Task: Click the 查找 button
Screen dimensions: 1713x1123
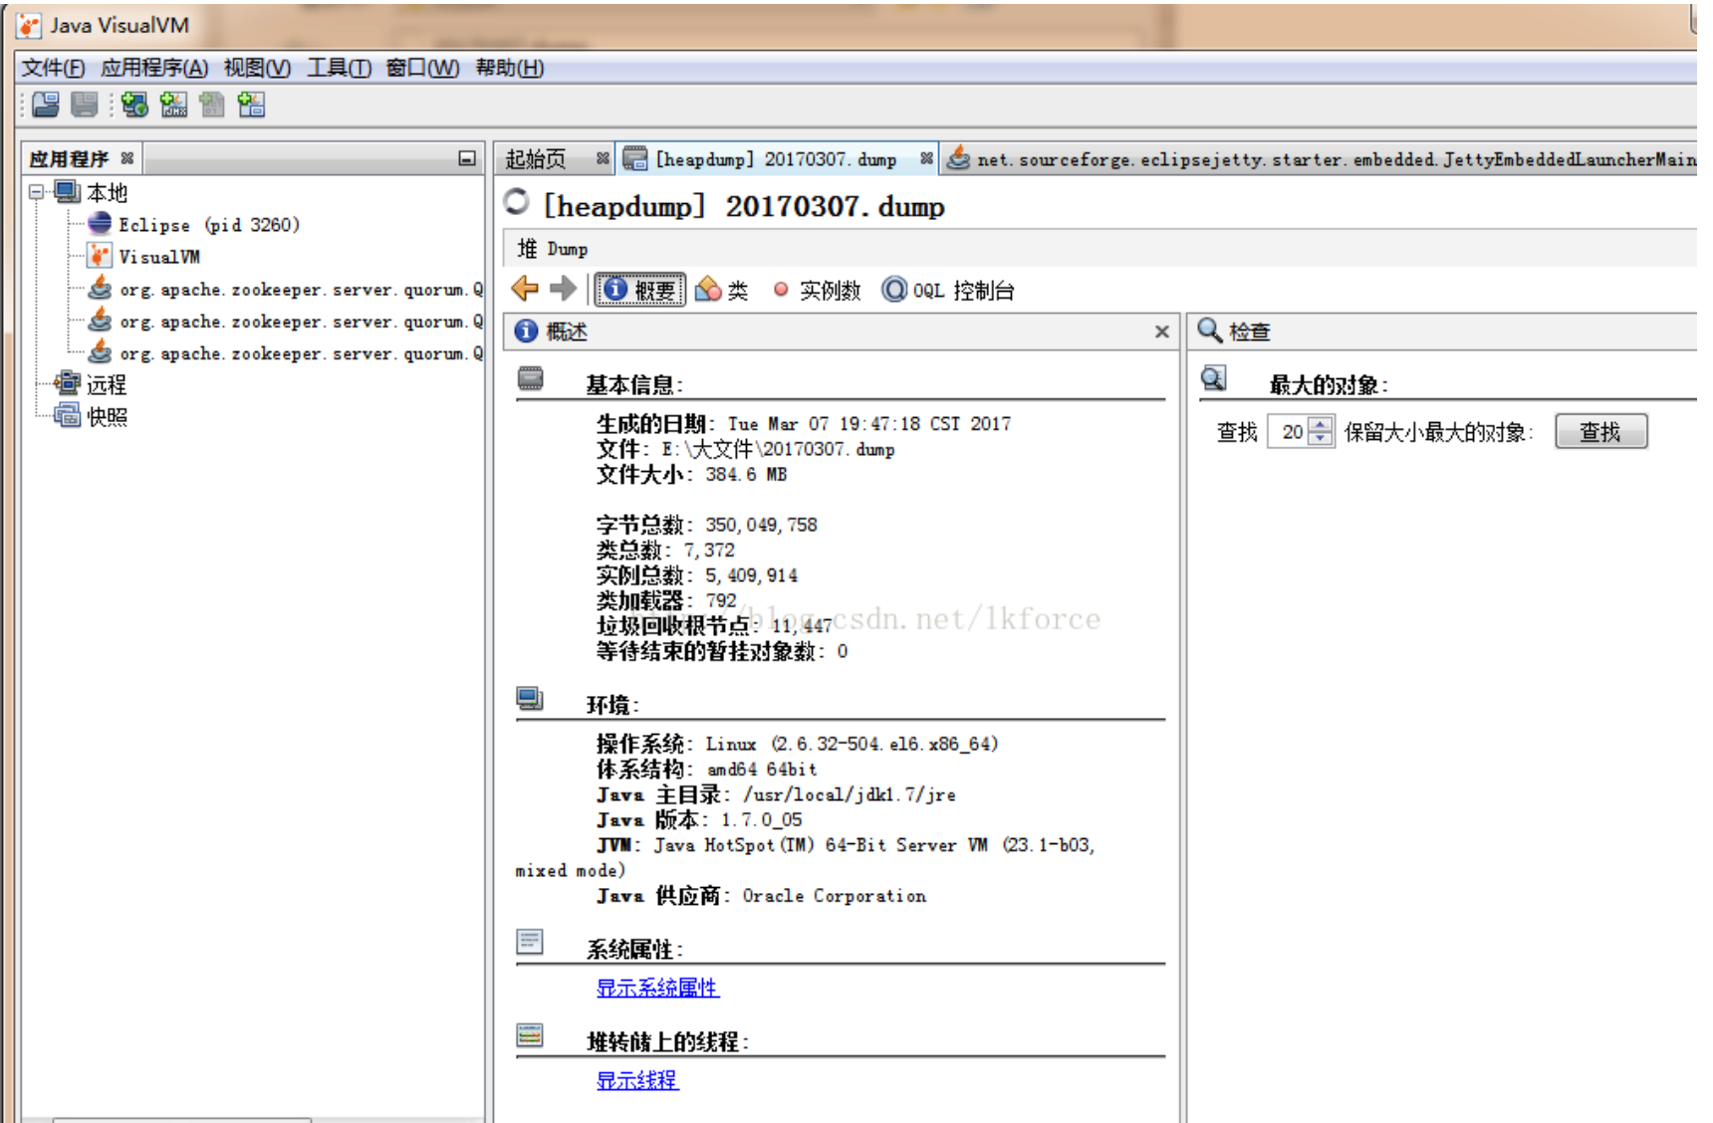Action: (1601, 431)
